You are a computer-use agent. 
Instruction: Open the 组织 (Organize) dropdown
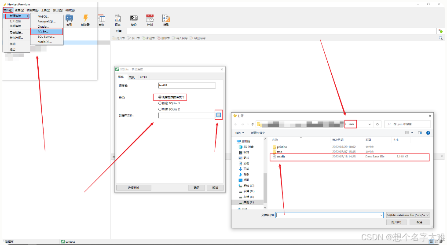point(239,133)
